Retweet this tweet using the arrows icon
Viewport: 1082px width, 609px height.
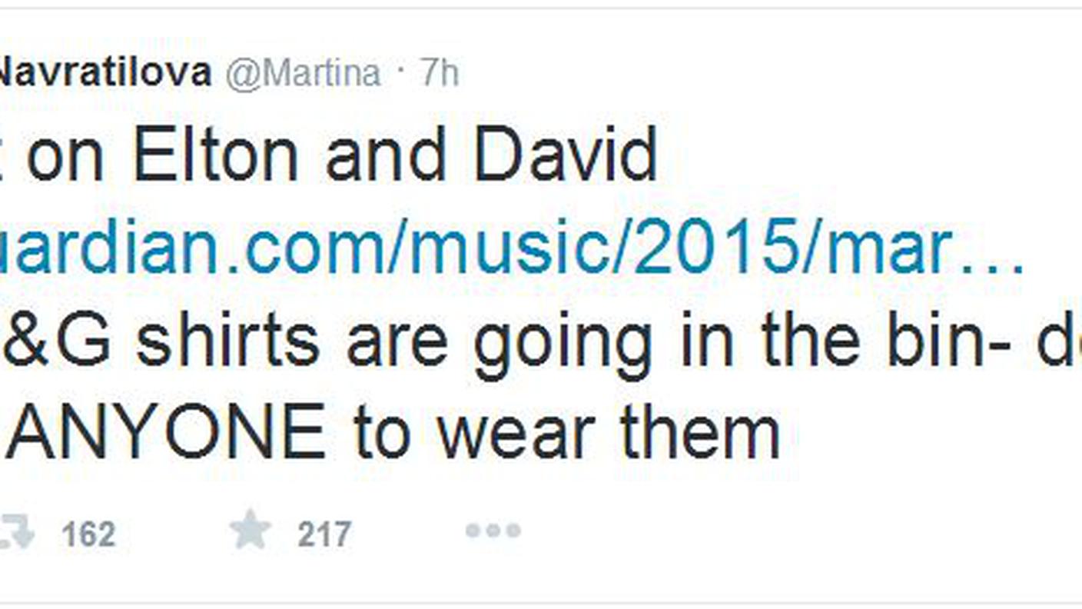coord(17,533)
